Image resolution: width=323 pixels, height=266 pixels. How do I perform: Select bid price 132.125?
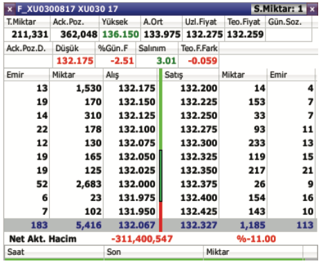tap(137, 116)
